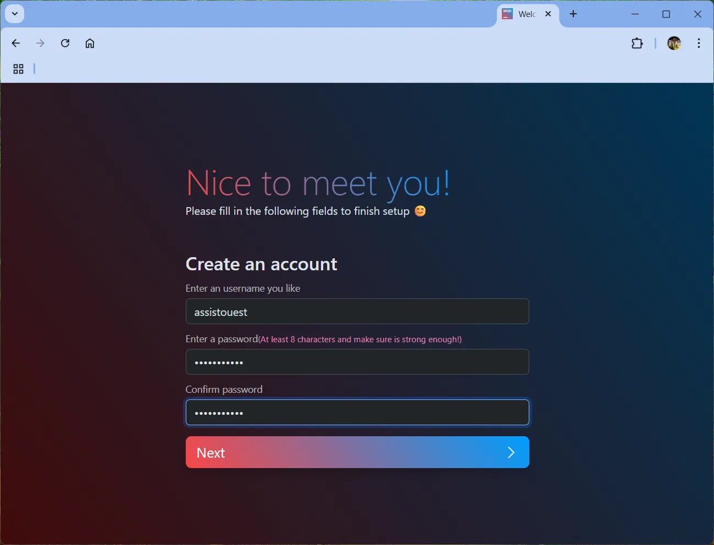This screenshot has width=714, height=545.
Task: Click the smiling emoji after setup text
Action: (x=420, y=211)
